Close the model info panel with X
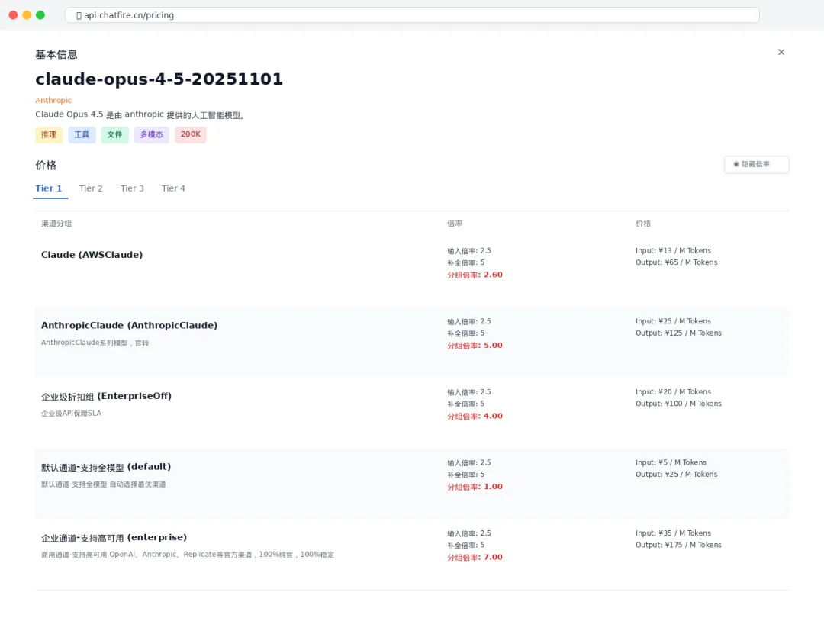This screenshot has height=618, width=824. coord(781,52)
